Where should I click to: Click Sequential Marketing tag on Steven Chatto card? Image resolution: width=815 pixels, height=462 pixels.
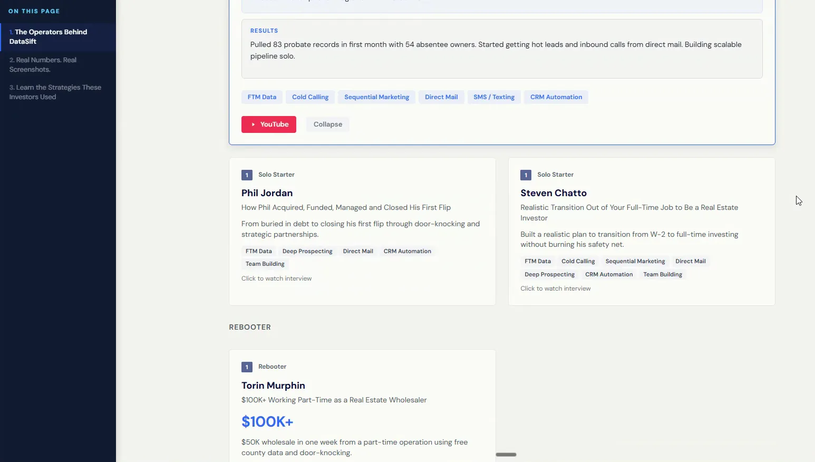(x=635, y=261)
